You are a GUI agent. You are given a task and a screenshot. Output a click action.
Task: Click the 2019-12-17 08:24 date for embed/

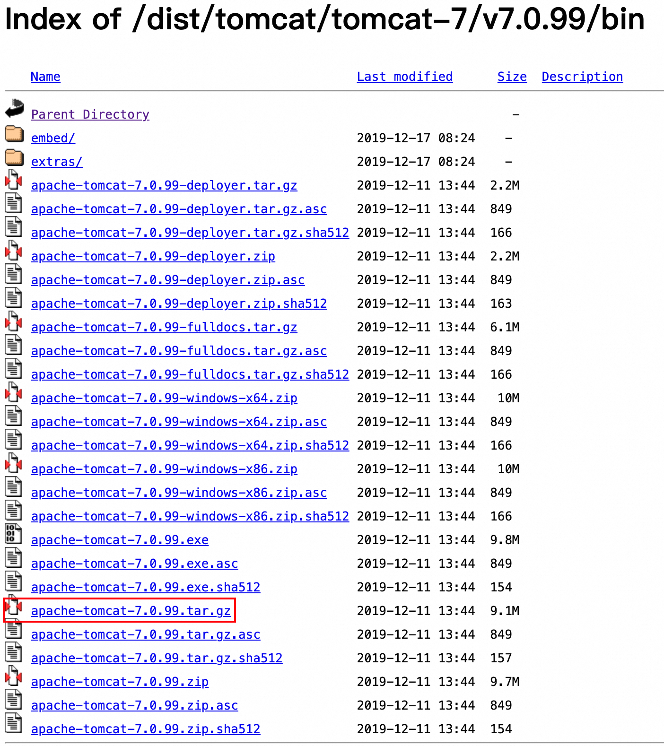click(416, 138)
